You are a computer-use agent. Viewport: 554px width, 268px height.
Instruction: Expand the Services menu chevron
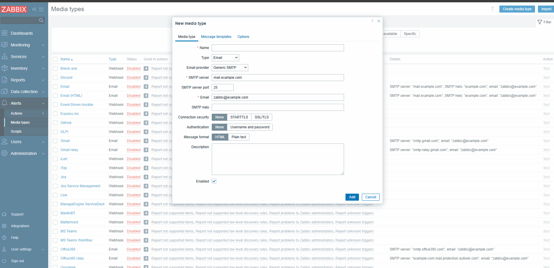43,57
